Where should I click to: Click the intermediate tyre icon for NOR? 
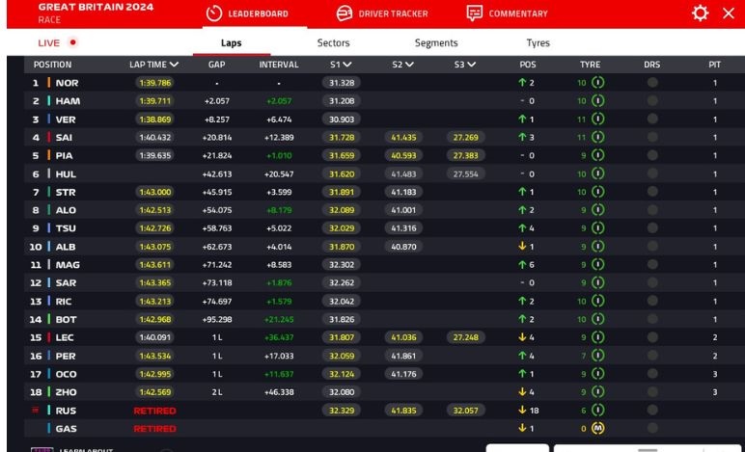coord(597,83)
